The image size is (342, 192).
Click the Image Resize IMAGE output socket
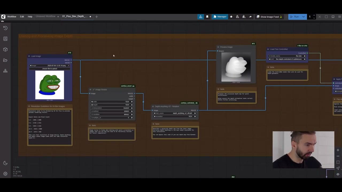[x=134, y=93]
